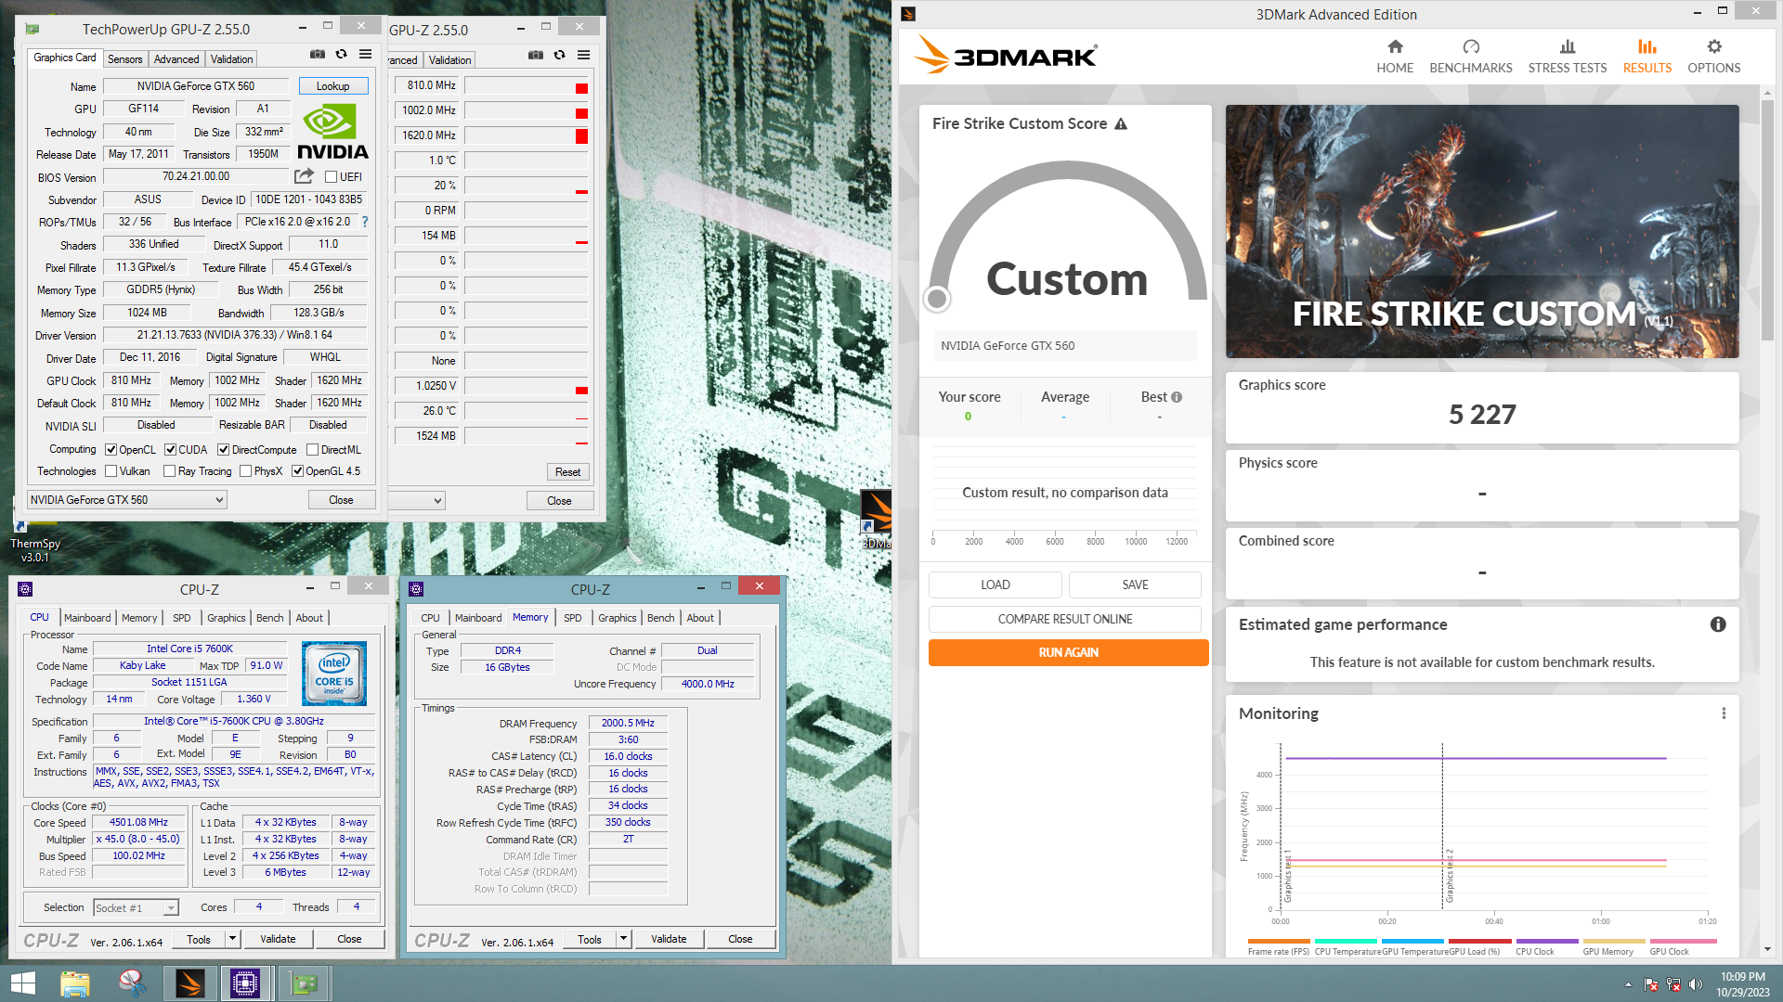Click refresh icon in second GPU-Z sensors window
Viewport: 1783px width, 1002px height.
point(559,56)
